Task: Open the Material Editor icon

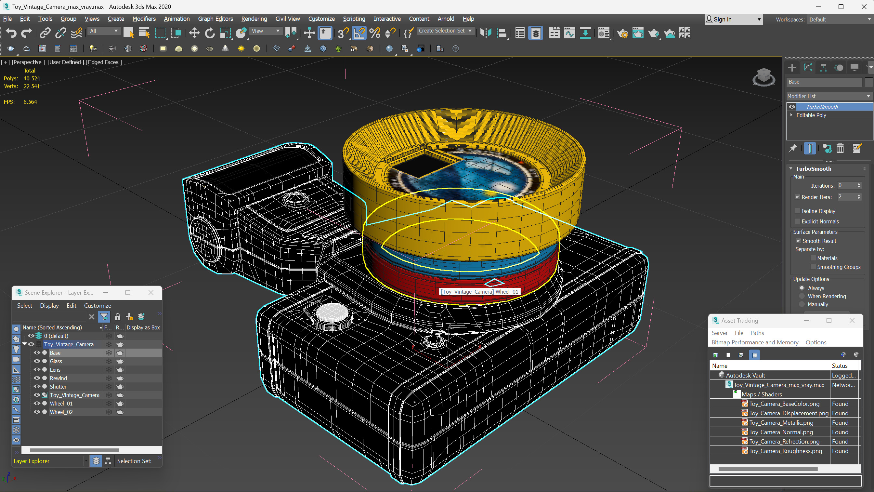Action: [x=604, y=33]
